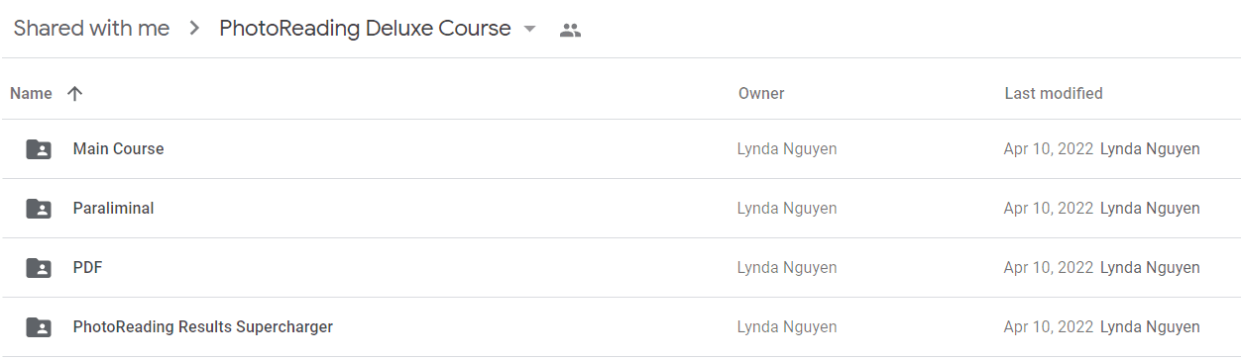Go back to Shared with me

tap(91, 29)
